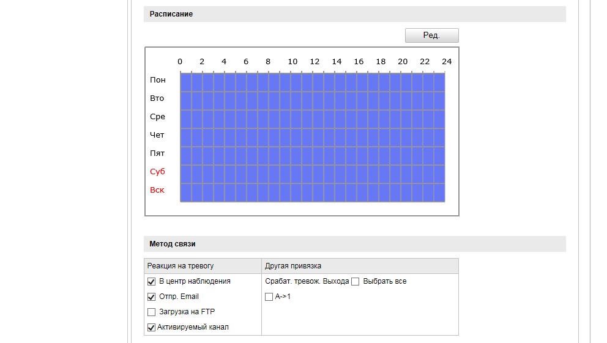Viewport: 607px width, 343px height.
Task: Uncheck the Отпр. Email checkbox
Action: 151,297
